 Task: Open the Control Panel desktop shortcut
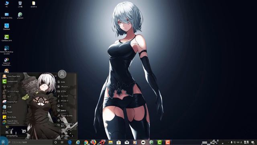tap(7, 16)
